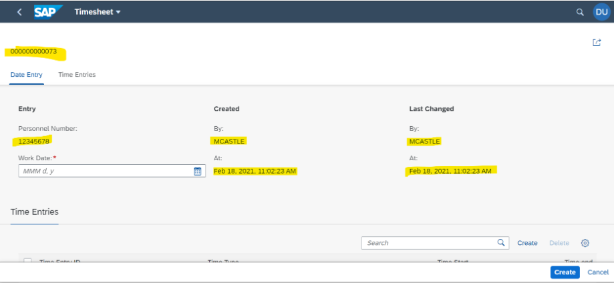This screenshot has height=283, width=614.
Task: Click MCASTLE under Last Changed By
Action: (424, 141)
